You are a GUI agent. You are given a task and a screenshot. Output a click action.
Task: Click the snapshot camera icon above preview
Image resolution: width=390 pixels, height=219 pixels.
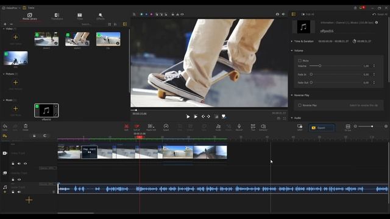point(277,15)
